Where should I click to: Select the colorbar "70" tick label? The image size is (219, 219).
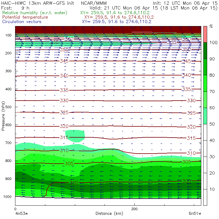coord(212,91)
